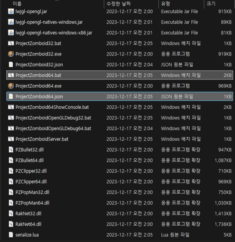The image size is (235, 242).
Task: Select the file name lwjgl-opengl-natives-windows-x86.jar
Action: 54,33
